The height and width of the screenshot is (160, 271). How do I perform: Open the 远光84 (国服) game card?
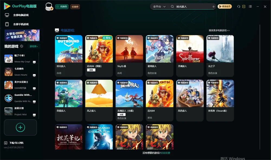(x=99, y=56)
